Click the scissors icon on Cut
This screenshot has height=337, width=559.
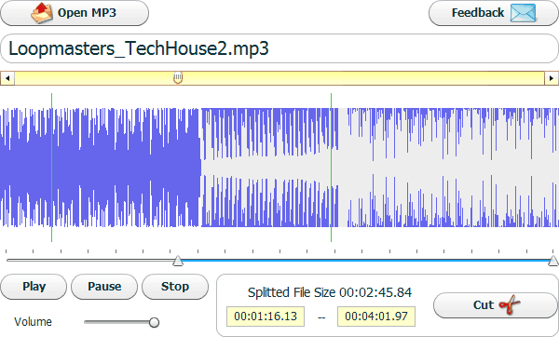point(510,304)
